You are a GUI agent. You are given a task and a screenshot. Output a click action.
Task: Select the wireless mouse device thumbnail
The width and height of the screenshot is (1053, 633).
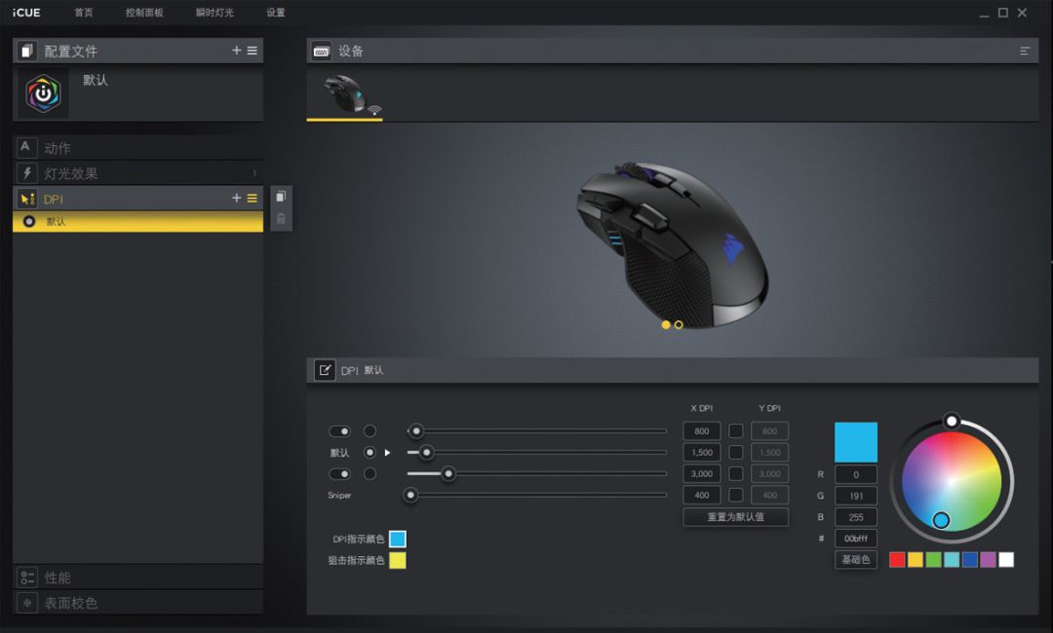(345, 94)
